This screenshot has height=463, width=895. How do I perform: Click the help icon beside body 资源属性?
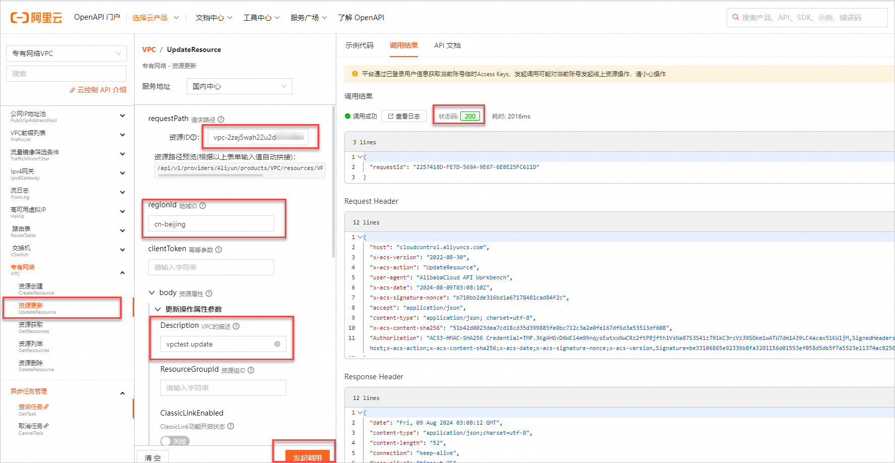(209, 294)
